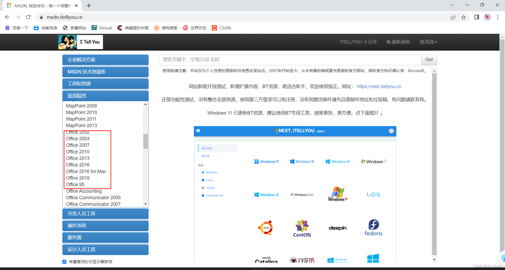
Task: Select Office Communicator 2005
Action: pos(93,198)
